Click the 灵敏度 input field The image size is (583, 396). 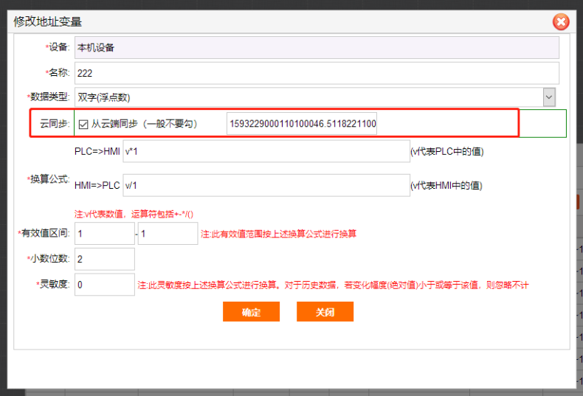tap(104, 285)
